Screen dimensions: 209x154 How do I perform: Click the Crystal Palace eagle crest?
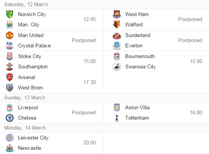click(10, 45)
